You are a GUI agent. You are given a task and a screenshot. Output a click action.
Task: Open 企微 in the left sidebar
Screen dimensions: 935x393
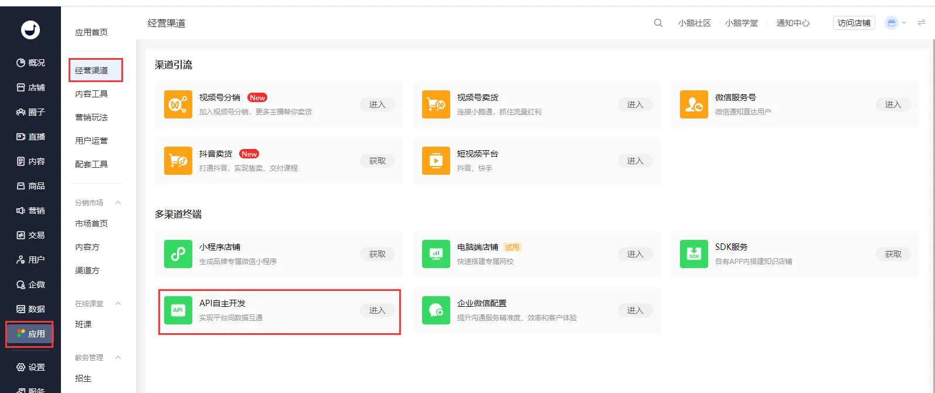tap(30, 284)
